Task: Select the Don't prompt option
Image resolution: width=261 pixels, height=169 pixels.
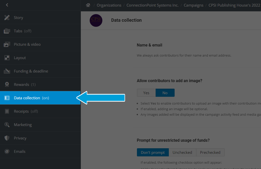Action: pyautogui.click(x=153, y=152)
